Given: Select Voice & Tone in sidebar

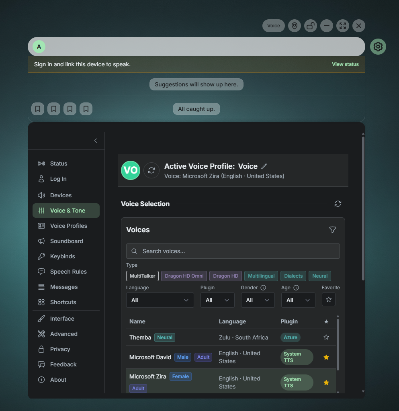Looking at the screenshot, I should pyautogui.click(x=66, y=211).
